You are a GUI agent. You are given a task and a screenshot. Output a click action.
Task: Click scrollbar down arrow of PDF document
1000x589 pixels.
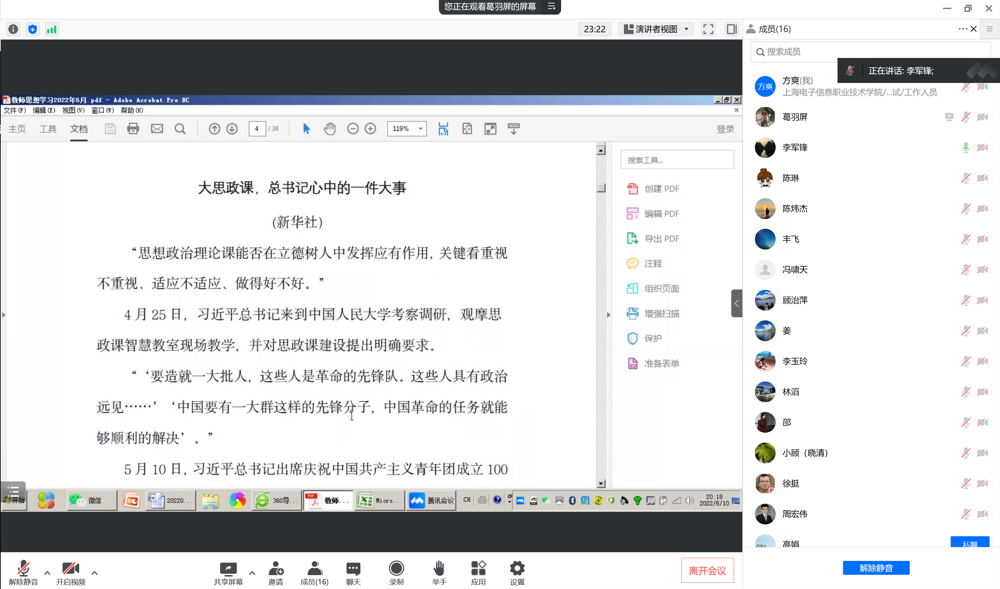coord(601,483)
